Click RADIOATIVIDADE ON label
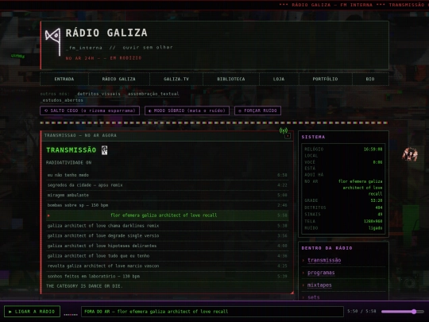The image size is (429, 322). pos(68,163)
